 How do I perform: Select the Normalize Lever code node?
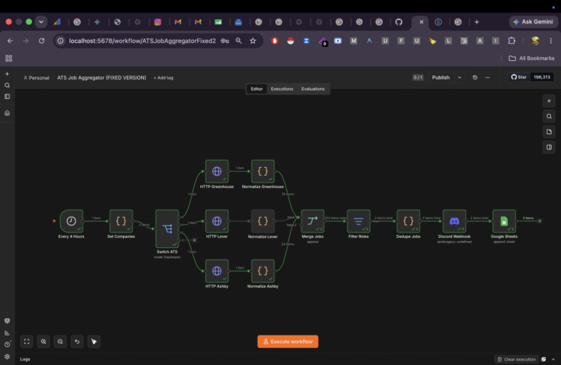[x=263, y=221]
